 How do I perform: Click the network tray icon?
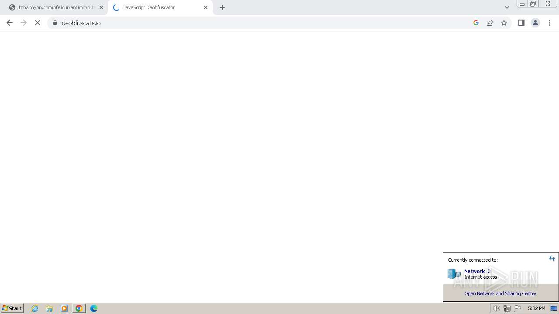pyautogui.click(x=507, y=308)
